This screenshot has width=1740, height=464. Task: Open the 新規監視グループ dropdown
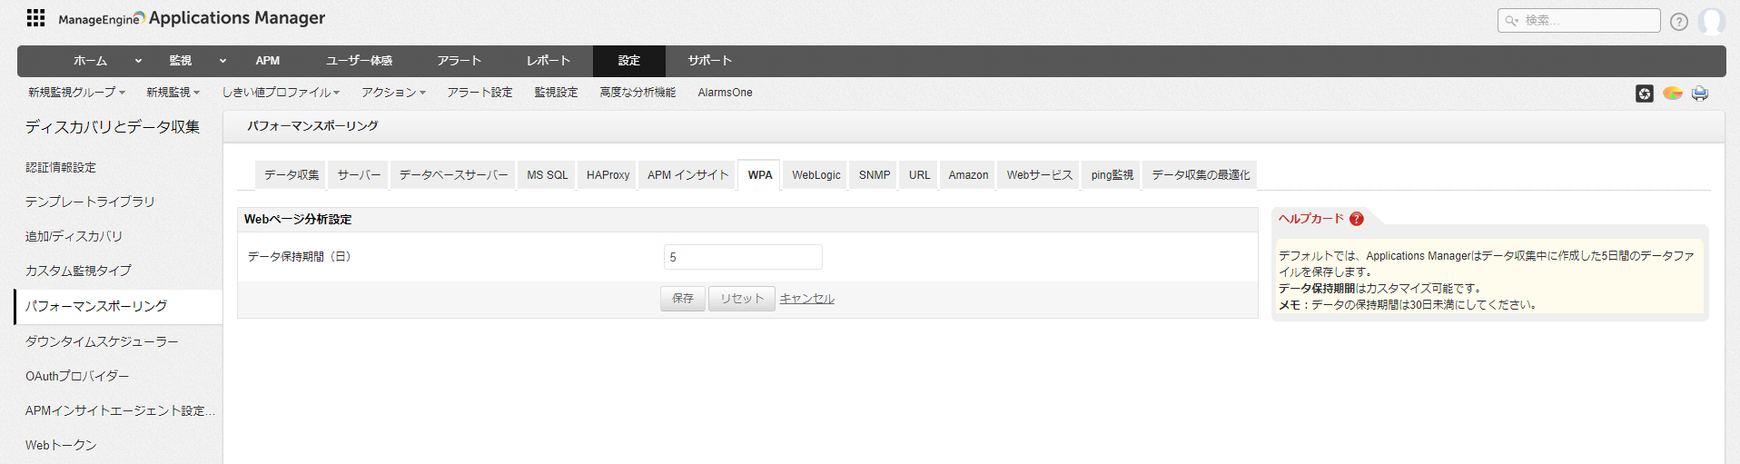[x=76, y=93]
